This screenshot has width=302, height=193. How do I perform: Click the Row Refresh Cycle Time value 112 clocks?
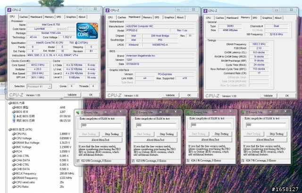click(259, 69)
